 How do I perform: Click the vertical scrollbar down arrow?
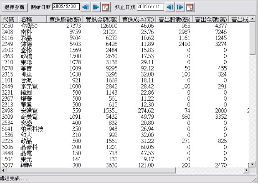point(252,164)
